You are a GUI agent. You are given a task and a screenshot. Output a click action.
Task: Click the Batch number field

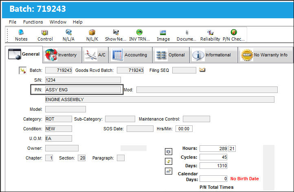[x=59, y=70]
